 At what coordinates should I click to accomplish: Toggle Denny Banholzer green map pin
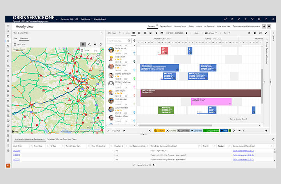point(134,79)
